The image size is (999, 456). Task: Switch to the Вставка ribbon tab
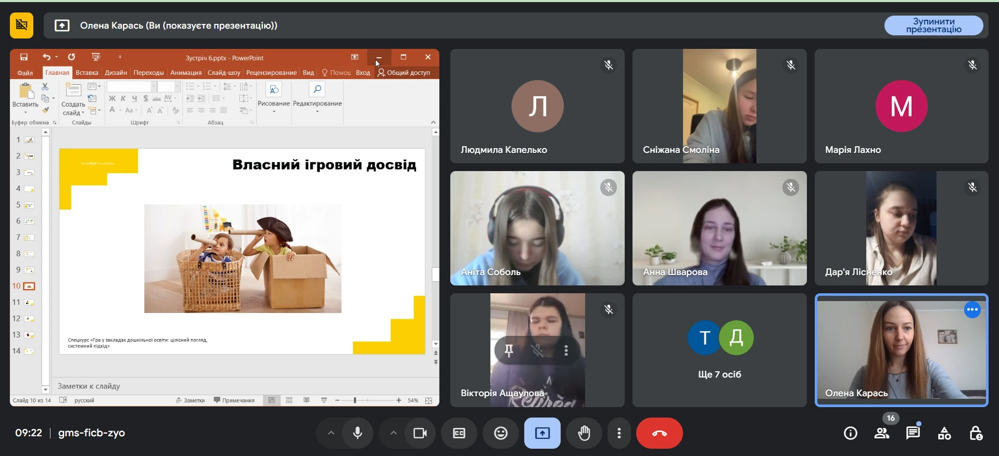click(x=86, y=73)
